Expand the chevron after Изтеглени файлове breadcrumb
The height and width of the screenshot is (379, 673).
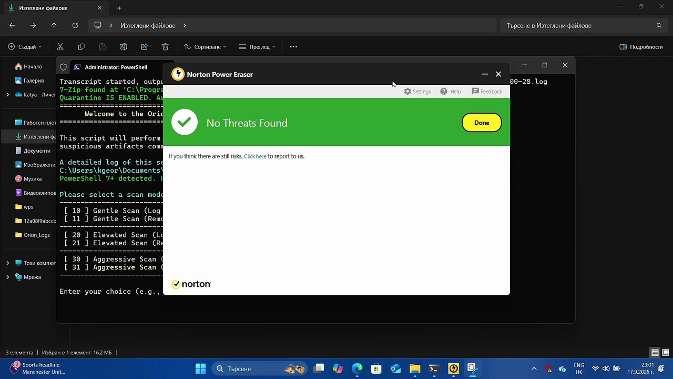185,25
